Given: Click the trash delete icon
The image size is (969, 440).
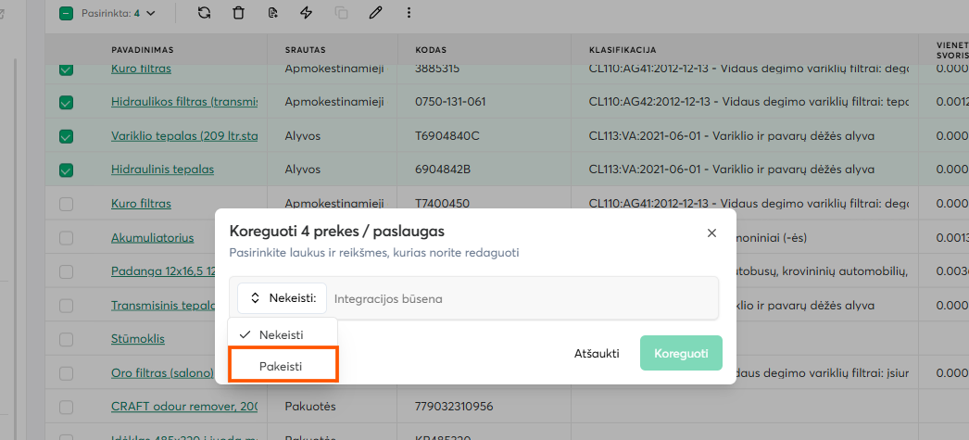Looking at the screenshot, I should (x=239, y=13).
